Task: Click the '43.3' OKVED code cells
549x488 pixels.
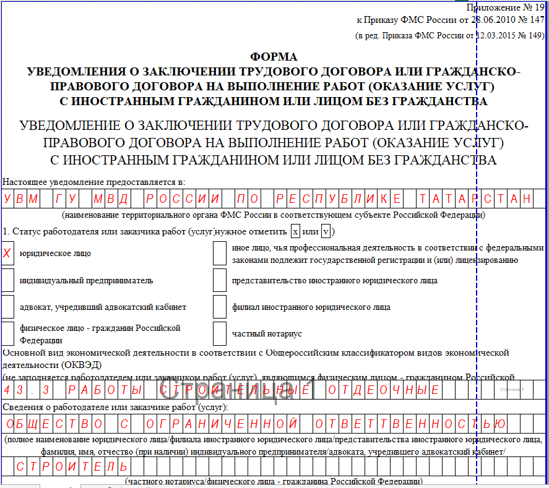Action: 27,390
